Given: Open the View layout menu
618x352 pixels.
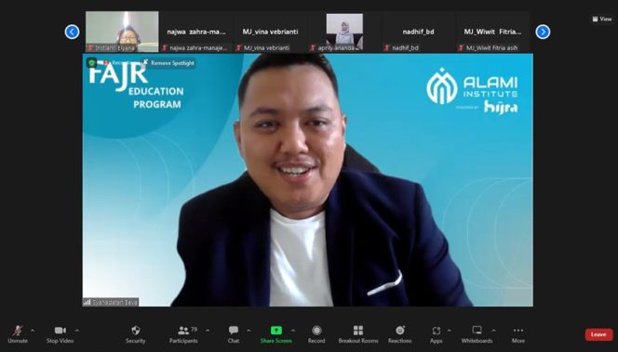Looking at the screenshot, I should pyautogui.click(x=602, y=19).
